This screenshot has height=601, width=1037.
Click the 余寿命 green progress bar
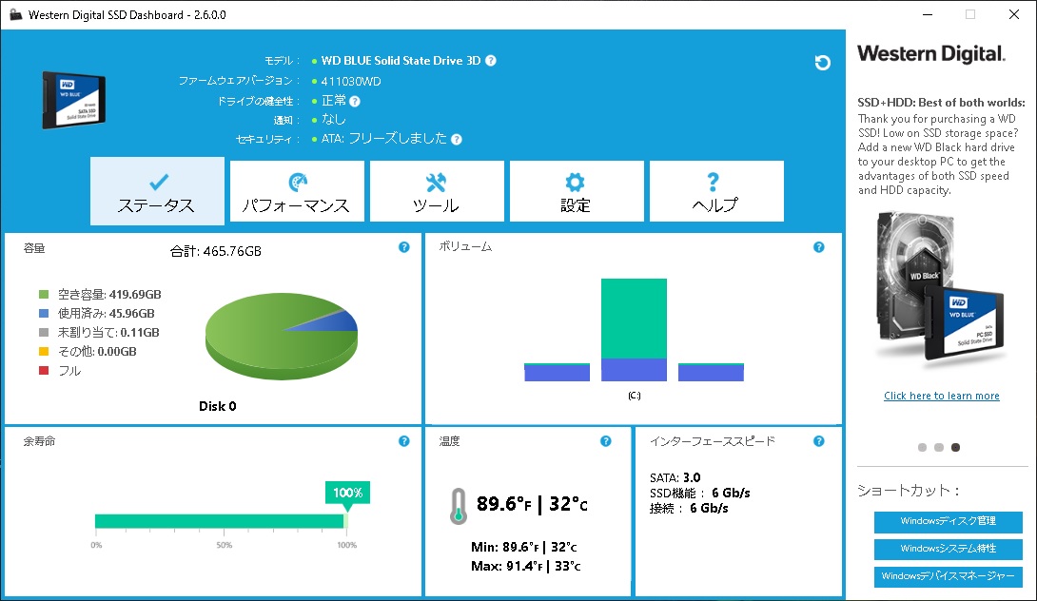[x=221, y=521]
